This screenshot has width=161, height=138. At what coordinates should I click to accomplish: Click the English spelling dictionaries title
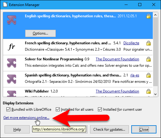pos(70,16)
